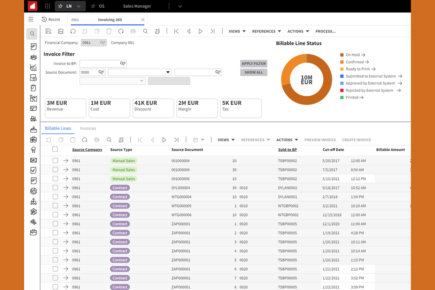Click the lookup icon for Invoice-to BP
The height and width of the screenshot is (290, 435).
pyautogui.click(x=123, y=63)
